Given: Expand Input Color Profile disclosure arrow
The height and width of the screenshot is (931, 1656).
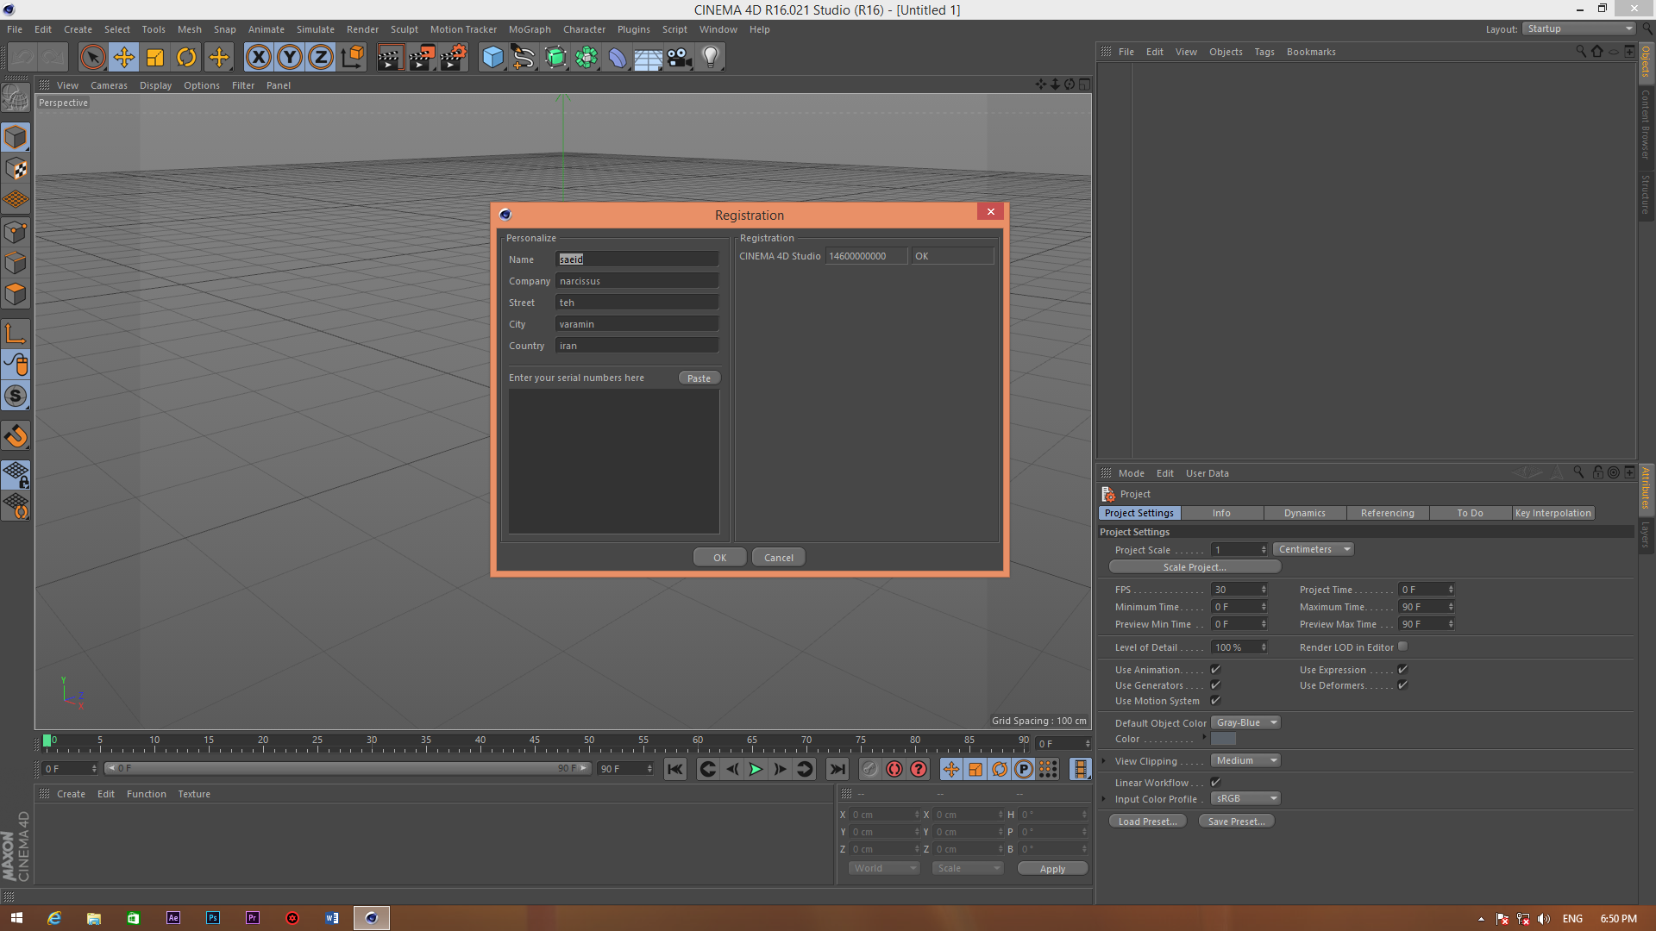Looking at the screenshot, I should tap(1104, 798).
